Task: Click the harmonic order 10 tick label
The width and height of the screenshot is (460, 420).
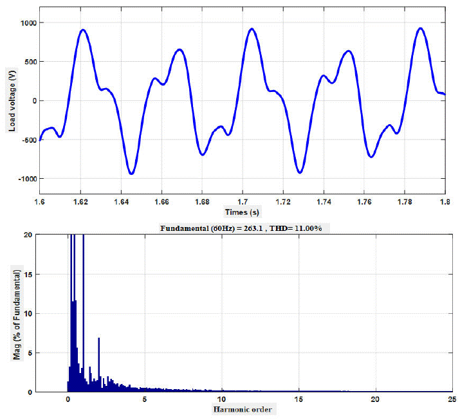Action: click(222, 399)
